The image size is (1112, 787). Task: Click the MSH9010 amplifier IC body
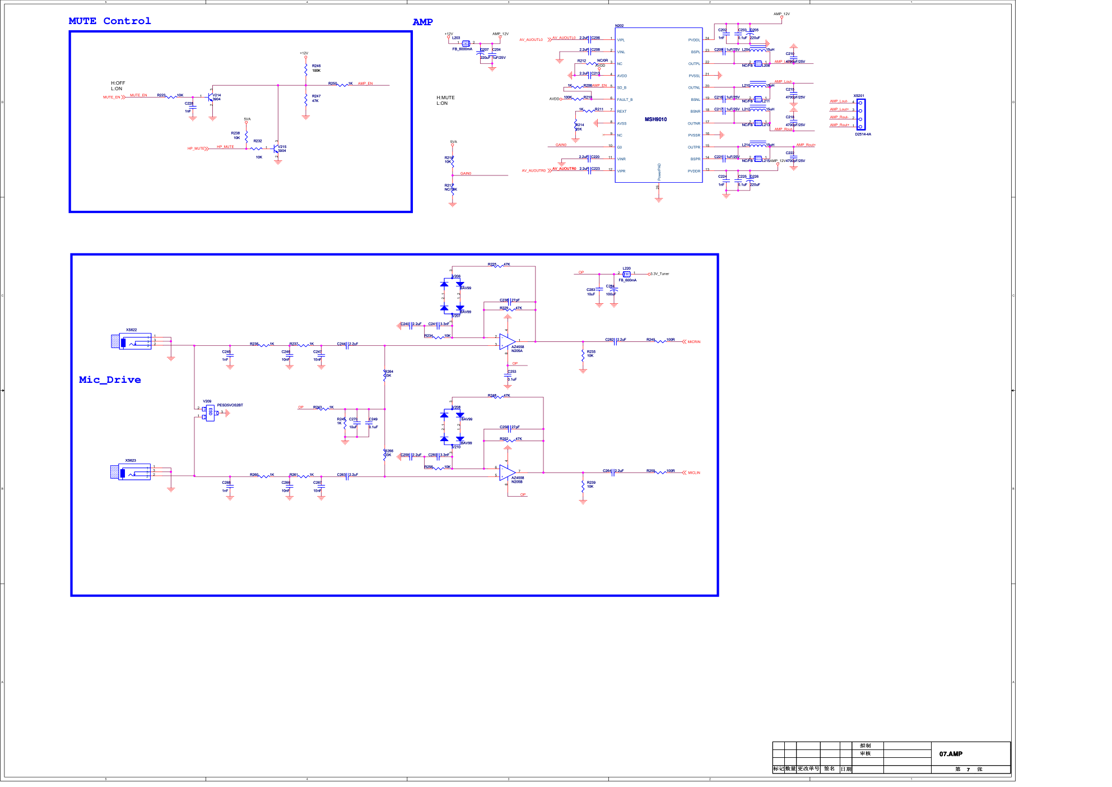(658, 105)
